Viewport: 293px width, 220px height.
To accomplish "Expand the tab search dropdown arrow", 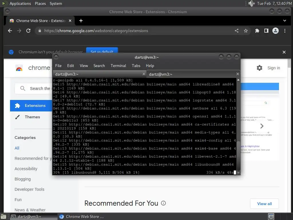I will pyautogui.click(x=284, y=21).
